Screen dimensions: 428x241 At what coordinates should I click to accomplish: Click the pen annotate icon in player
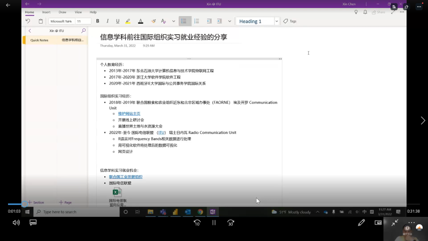[x=362, y=223]
